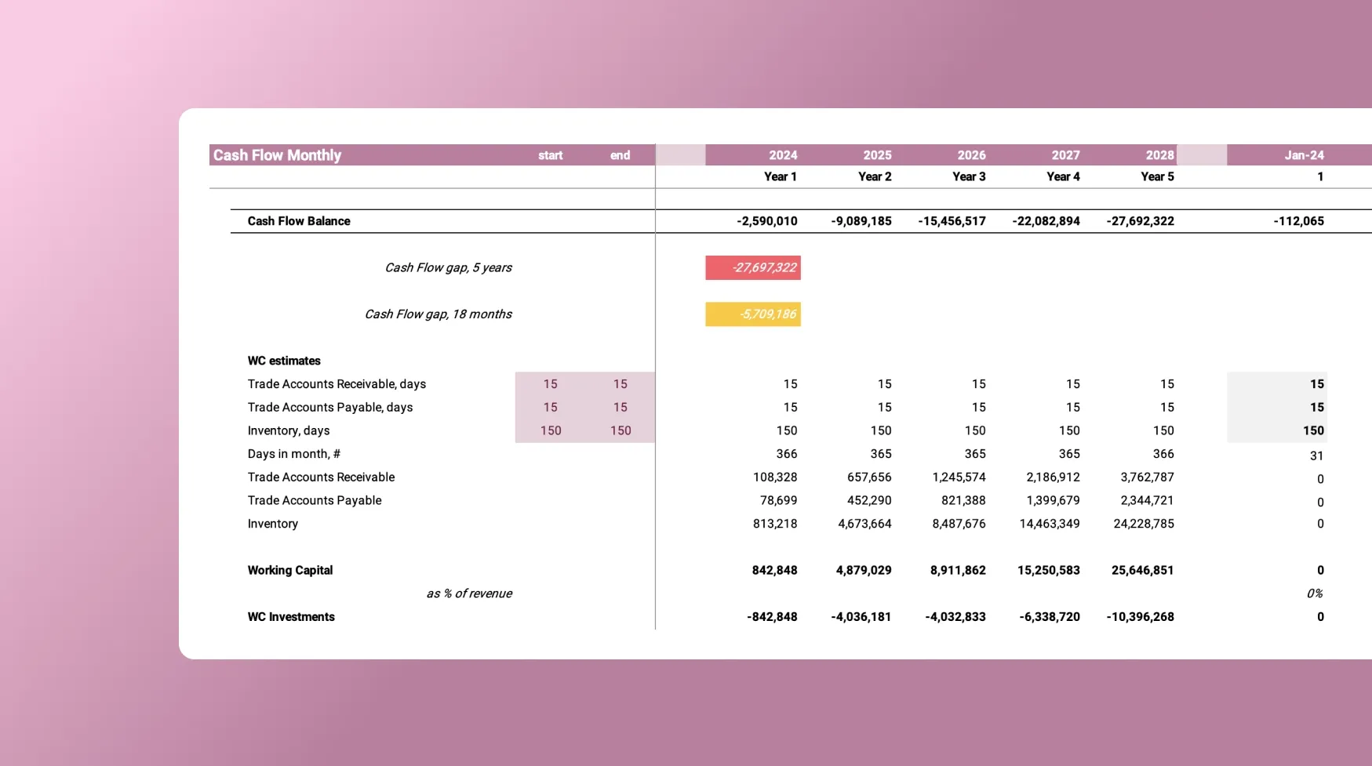
Task: Select Inventory value 14,463,349 for 2027
Action: point(1049,524)
